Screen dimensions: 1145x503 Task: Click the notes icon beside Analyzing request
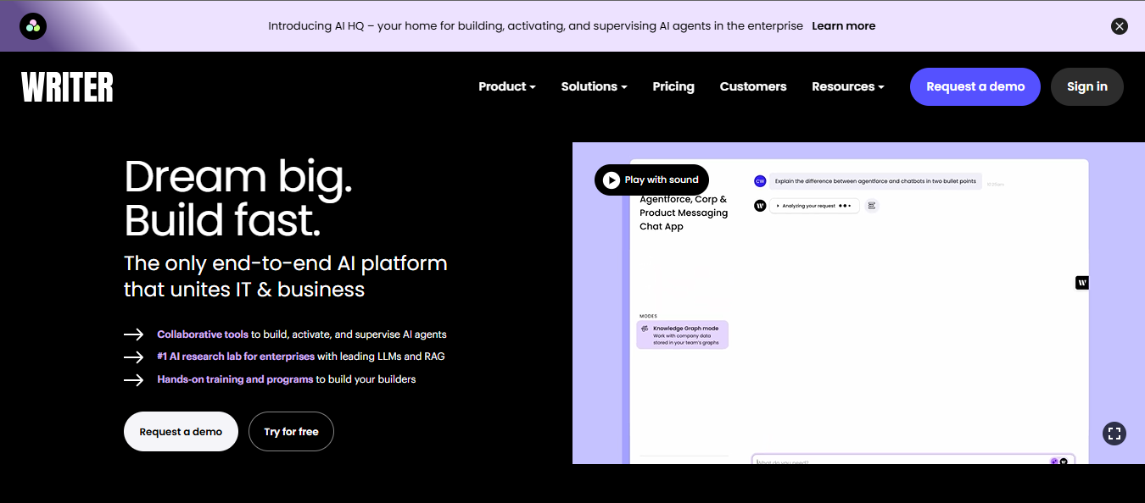click(x=871, y=206)
